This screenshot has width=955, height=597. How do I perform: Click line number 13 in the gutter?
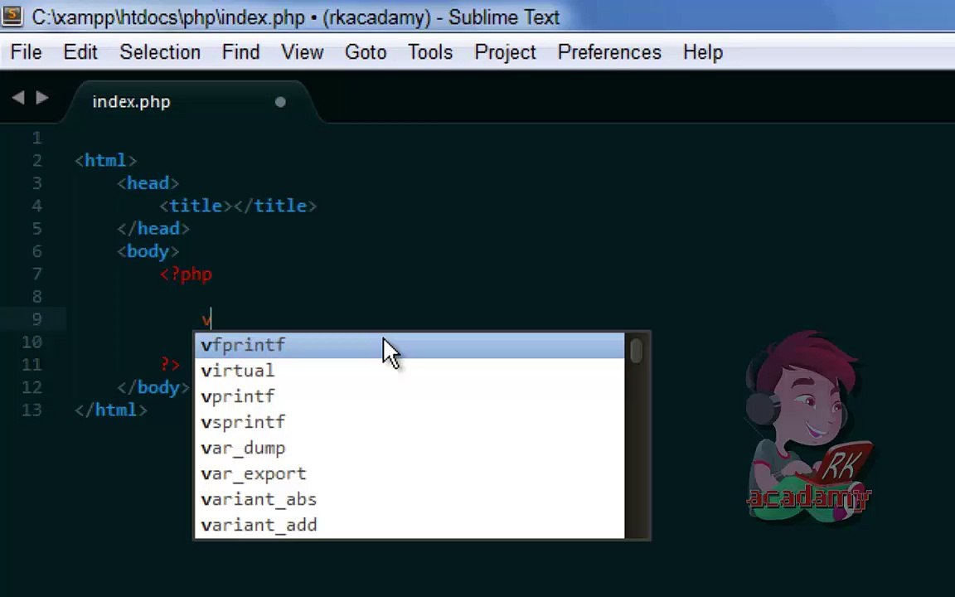click(x=32, y=410)
